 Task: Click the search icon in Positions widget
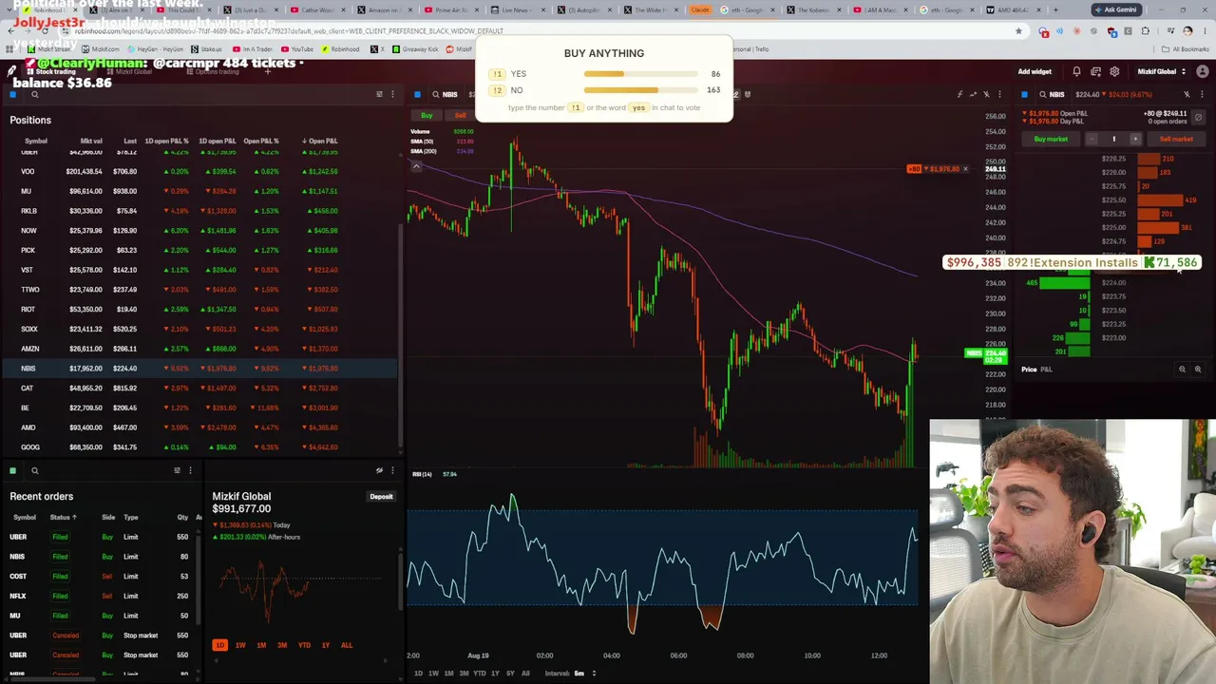[x=35, y=94]
